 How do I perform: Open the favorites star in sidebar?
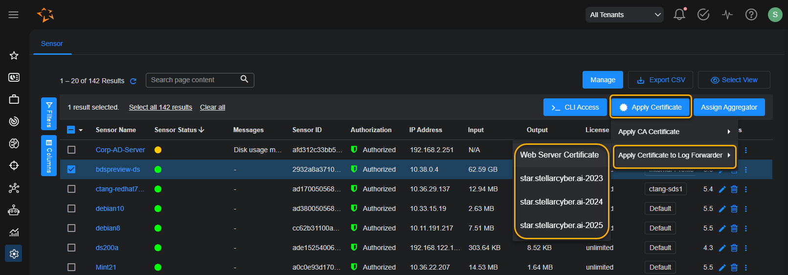[14, 55]
